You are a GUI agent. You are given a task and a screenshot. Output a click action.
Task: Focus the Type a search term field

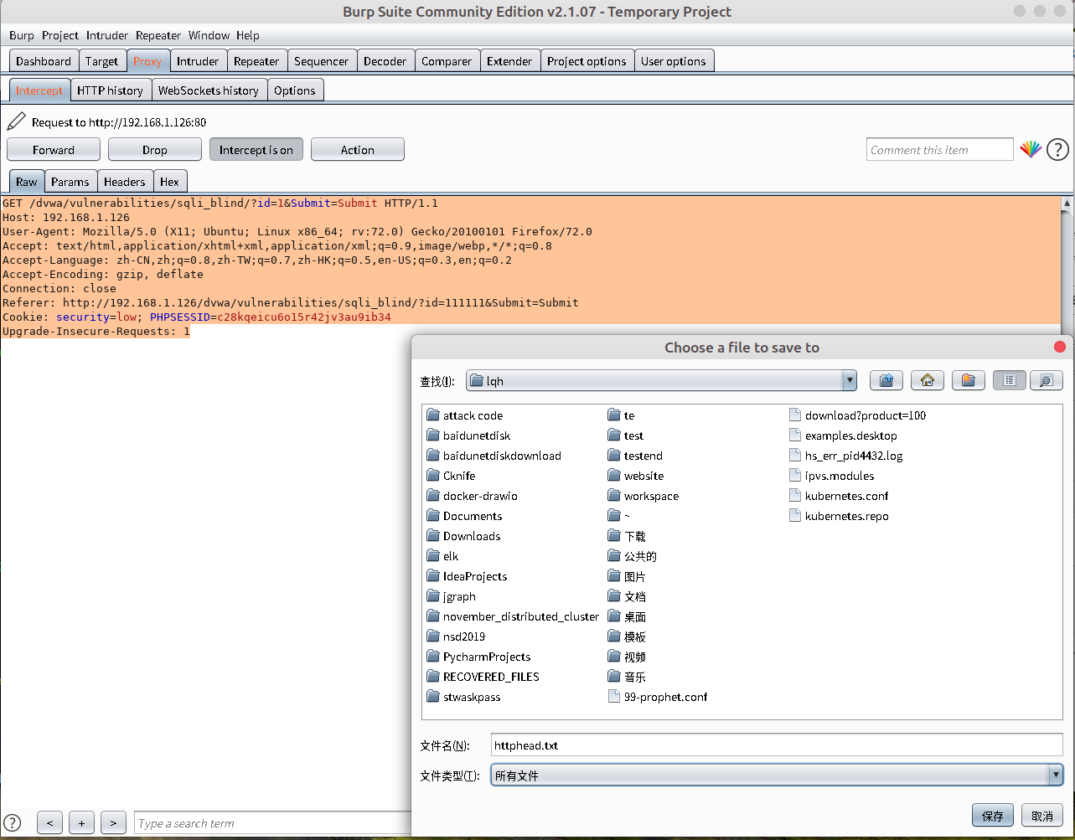coord(273,823)
